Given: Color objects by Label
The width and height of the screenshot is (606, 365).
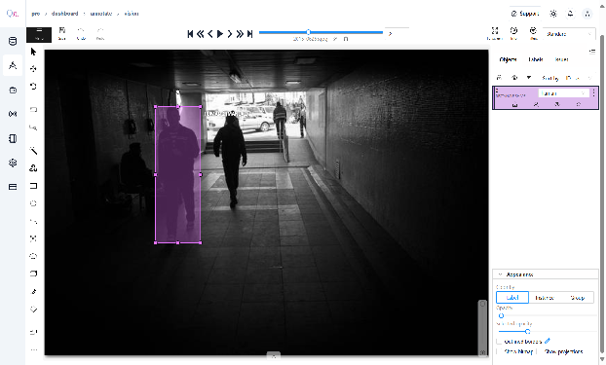Looking at the screenshot, I should (x=512, y=298).
